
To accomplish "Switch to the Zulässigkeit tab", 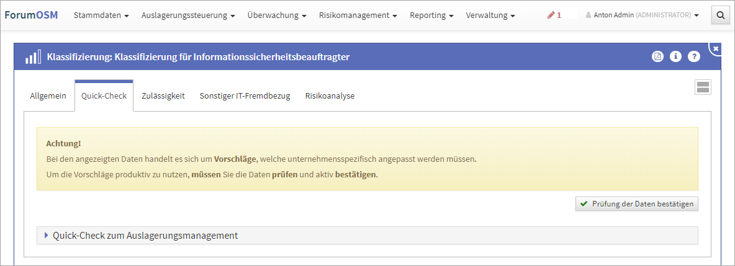I will pyautogui.click(x=163, y=96).
